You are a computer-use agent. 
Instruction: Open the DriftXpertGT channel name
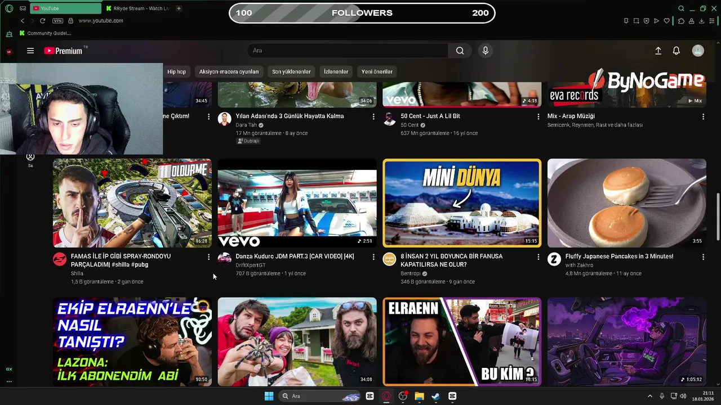click(251, 265)
